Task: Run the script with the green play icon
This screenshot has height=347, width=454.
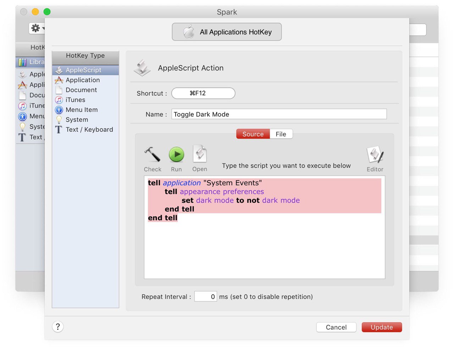Action: pyautogui.click(x=176, y=155)
